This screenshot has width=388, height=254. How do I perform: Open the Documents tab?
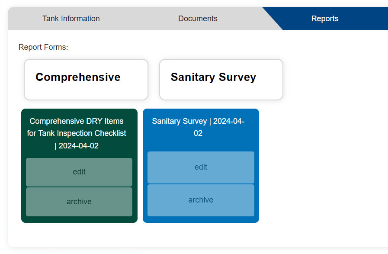198,19
